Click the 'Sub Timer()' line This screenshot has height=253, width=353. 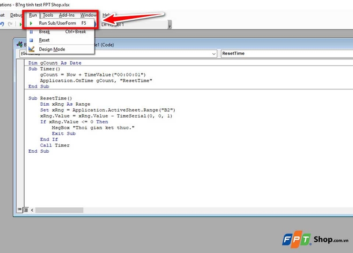[44, 69]
